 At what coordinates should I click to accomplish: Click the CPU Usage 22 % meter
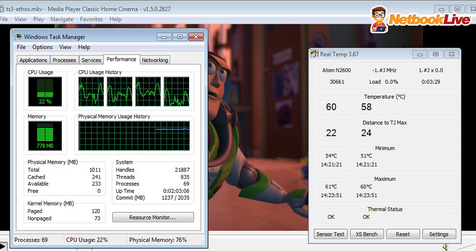coord(45,92)
